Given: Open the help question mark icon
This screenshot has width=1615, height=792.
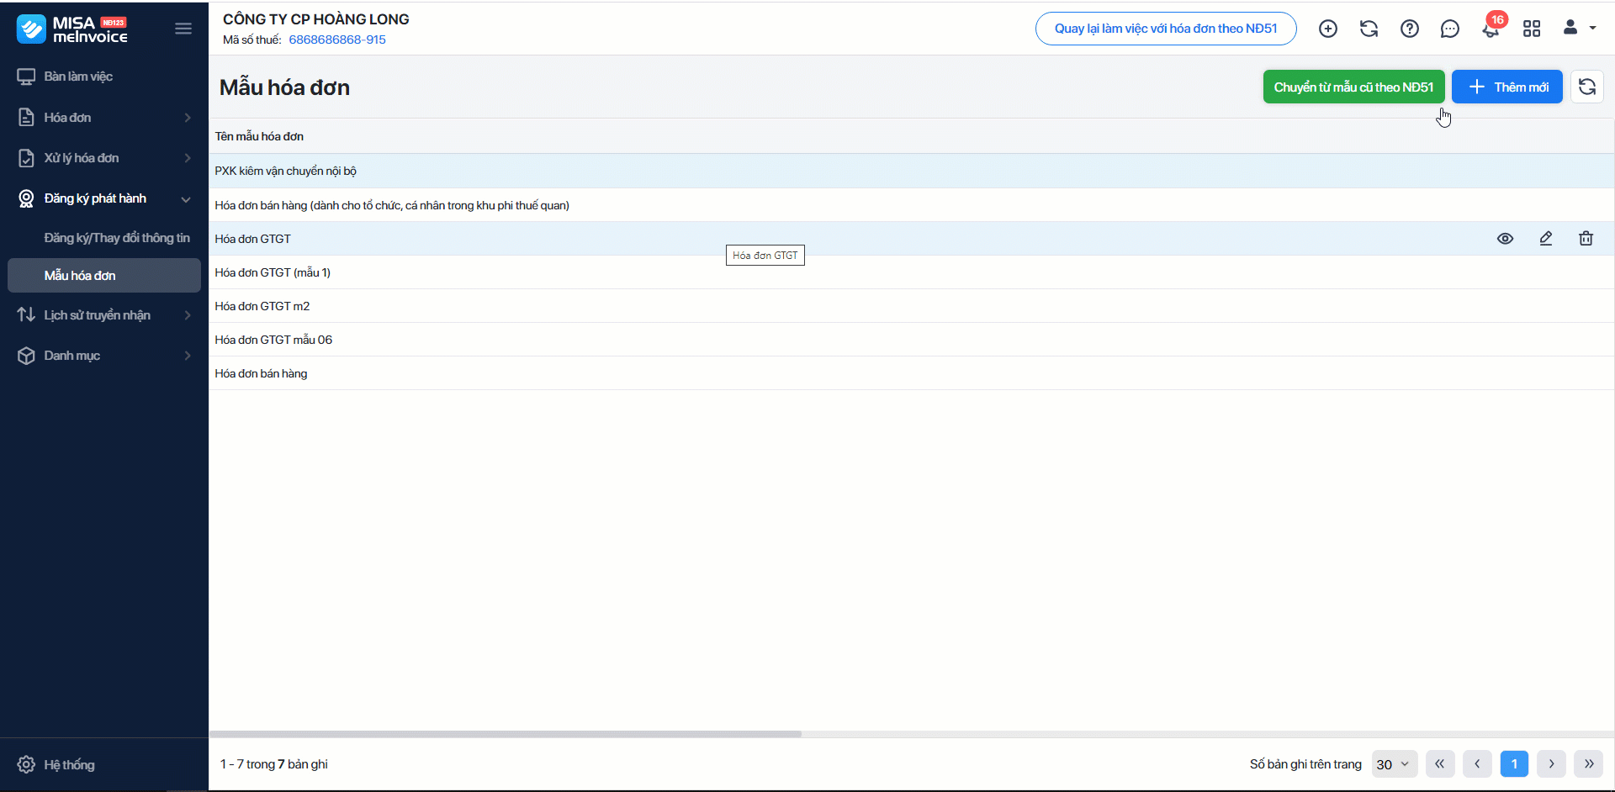Looking at the screenshot, I should [1410, 29].
